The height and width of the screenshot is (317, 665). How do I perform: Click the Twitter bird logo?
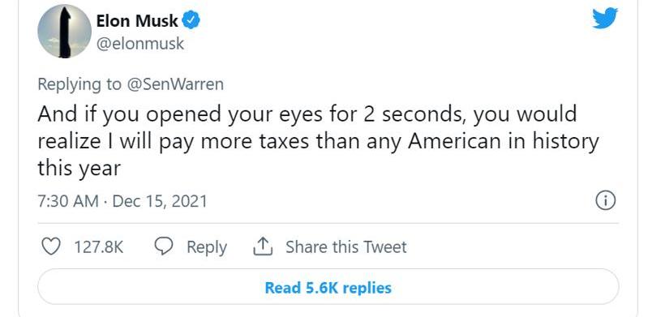605,18
